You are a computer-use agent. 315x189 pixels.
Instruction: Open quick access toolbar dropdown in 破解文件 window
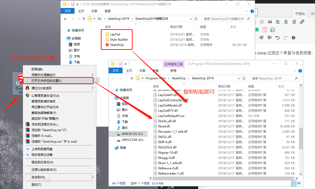point(78,4)
